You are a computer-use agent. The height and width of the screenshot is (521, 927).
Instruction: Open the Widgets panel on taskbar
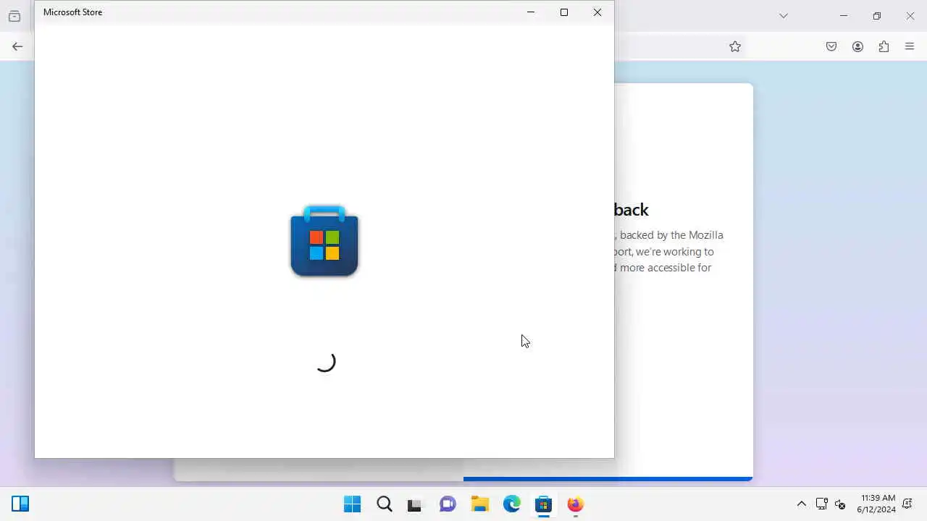20,504
